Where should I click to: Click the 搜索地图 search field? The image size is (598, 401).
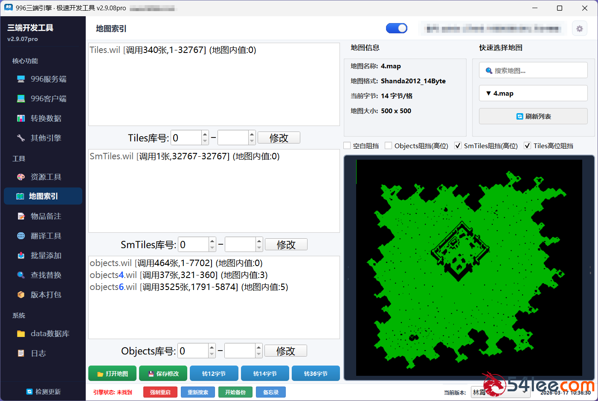point(533,70)
